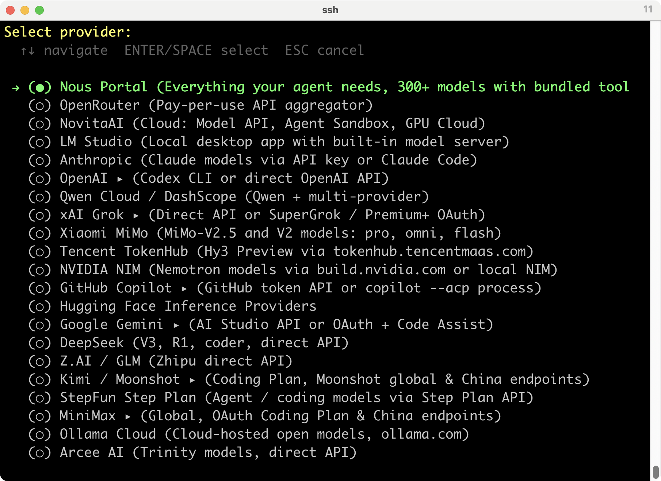
Task: Pick the Z.AI / GLM radio option
Action: coord(40,361)
